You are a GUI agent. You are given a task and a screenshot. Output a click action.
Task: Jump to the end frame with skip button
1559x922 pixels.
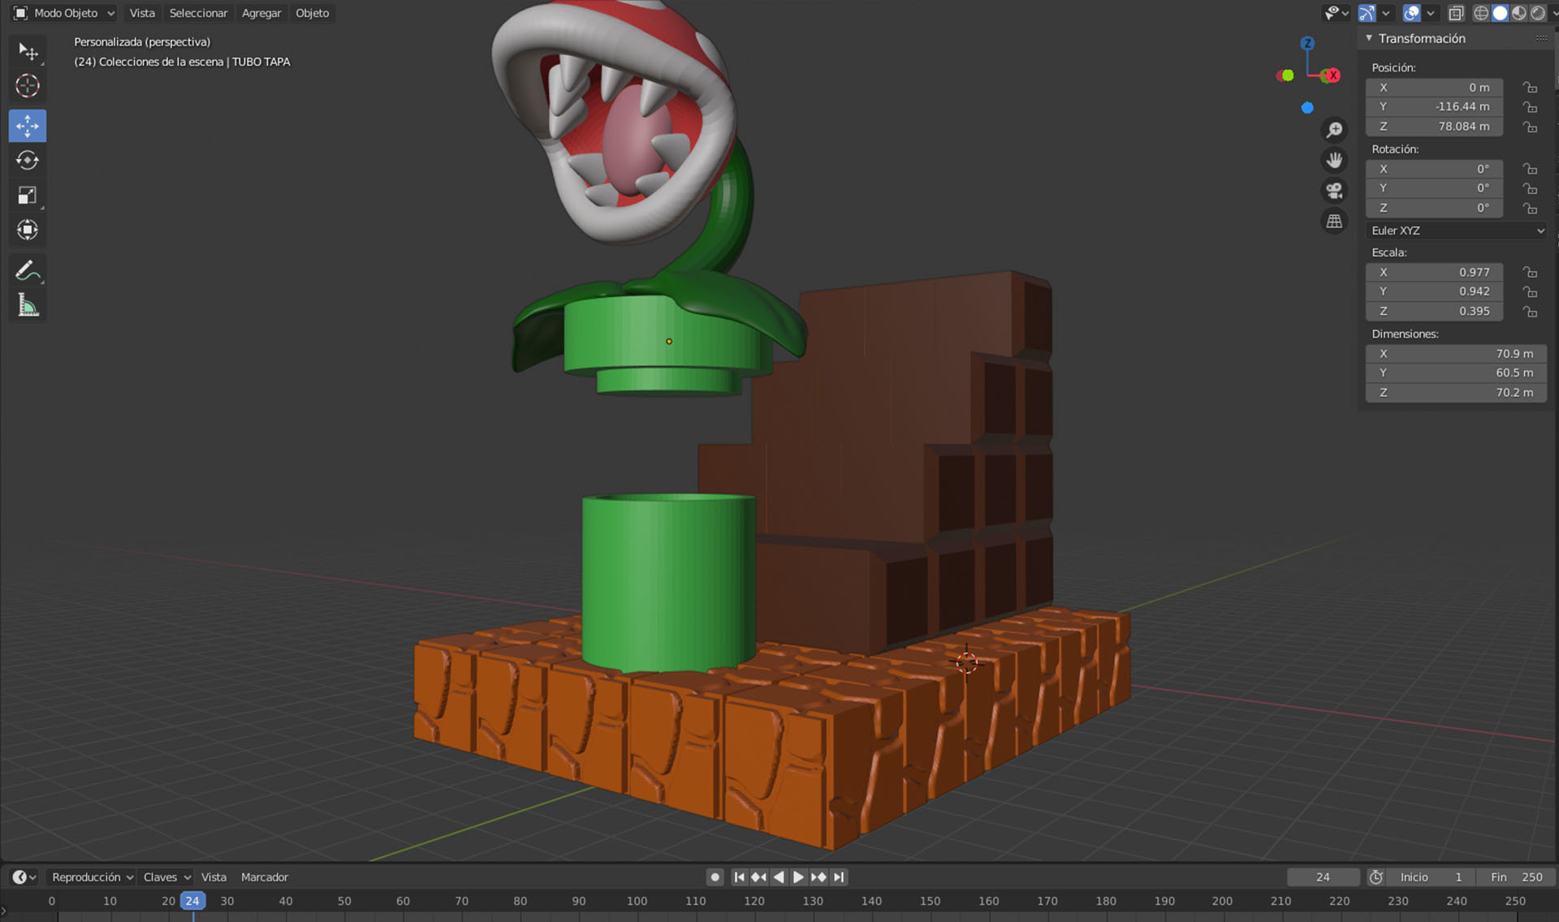pos(838,877)
